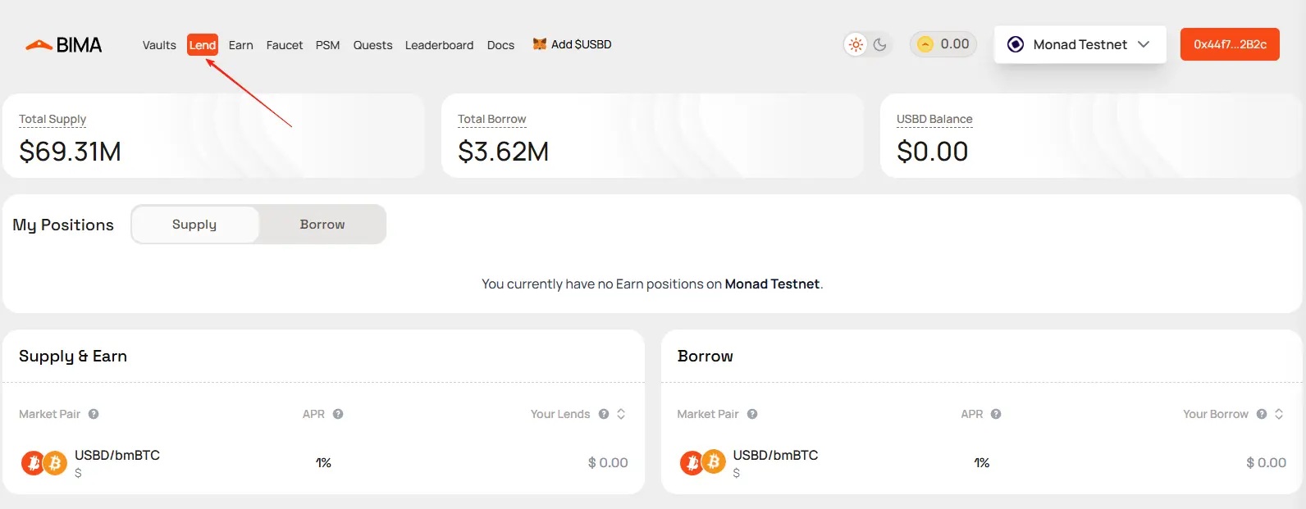
Task: Open the Monad Testnet network dropdown
Action: tap(1080, 44)
